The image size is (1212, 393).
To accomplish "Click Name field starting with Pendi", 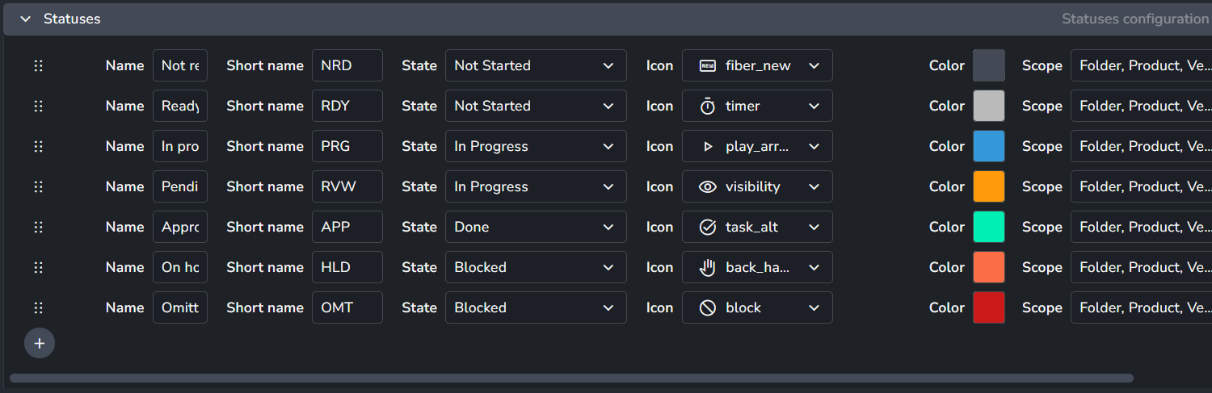I will 180,186.
